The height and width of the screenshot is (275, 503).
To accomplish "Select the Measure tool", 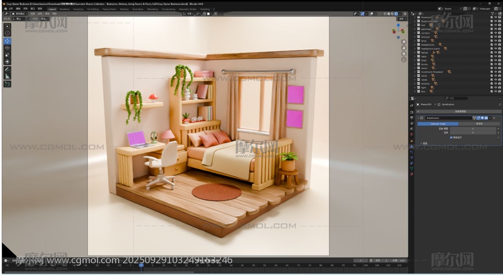I will pyautogui.click(x=7, y=76).
